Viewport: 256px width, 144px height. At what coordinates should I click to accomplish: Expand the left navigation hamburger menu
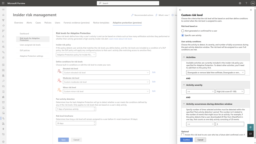[x=3, y=9]
